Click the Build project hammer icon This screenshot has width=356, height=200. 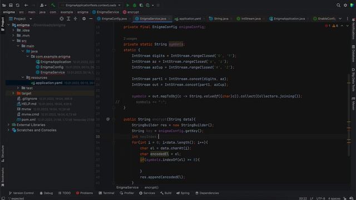tap(53, 5)
